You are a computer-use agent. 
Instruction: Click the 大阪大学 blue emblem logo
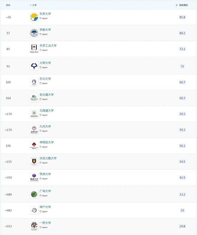34,66
